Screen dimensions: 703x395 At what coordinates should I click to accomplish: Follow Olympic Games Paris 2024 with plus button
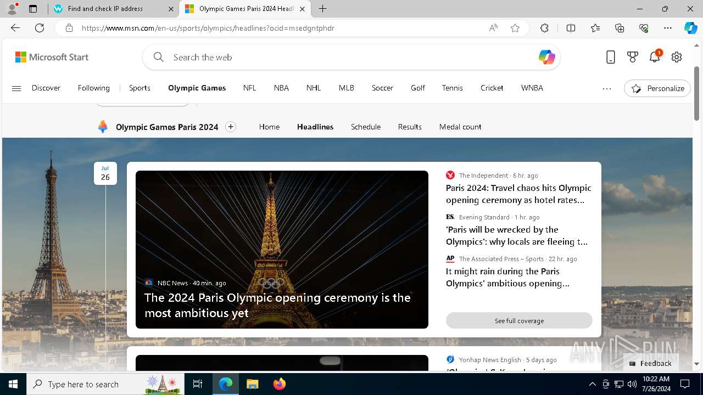[x=231, y=127]
